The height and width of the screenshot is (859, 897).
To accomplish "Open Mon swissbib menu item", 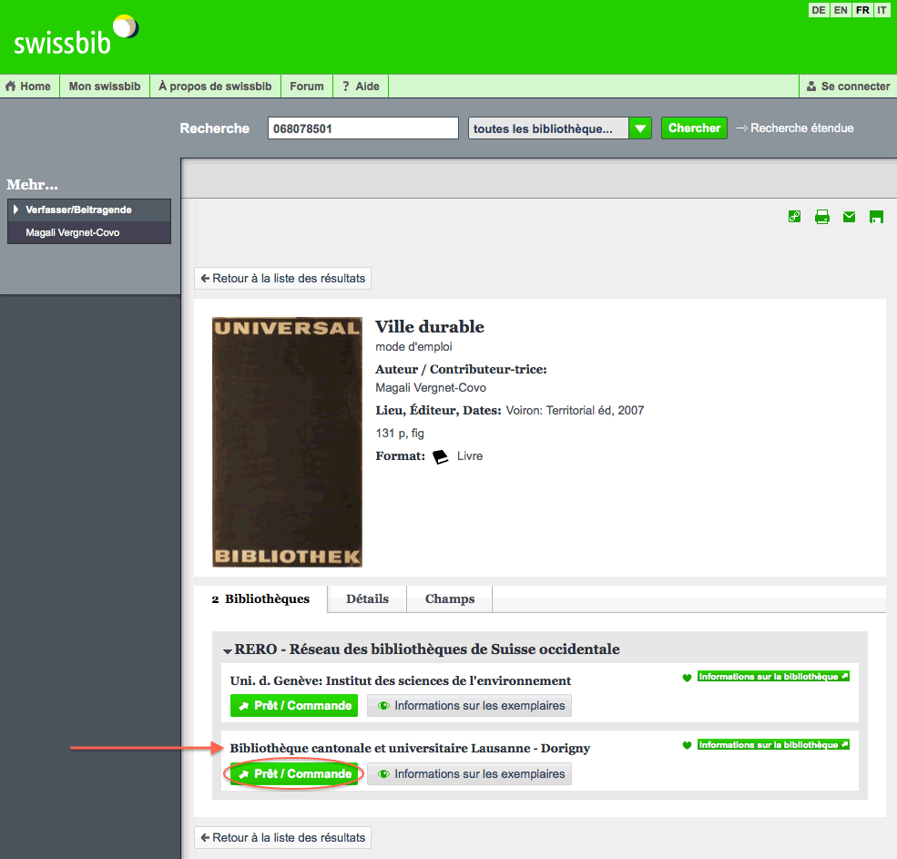I will 105,87.
